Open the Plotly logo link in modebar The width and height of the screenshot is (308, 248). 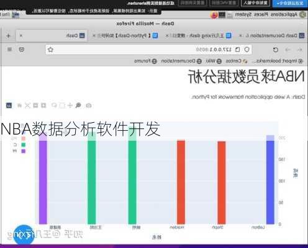pyautogui.click(x=9, y=105)
